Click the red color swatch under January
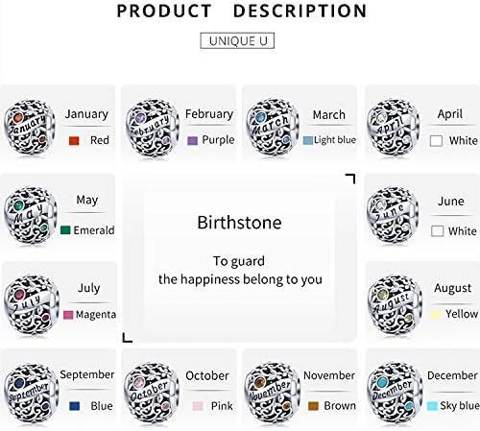480x431 pixels. 74,141
